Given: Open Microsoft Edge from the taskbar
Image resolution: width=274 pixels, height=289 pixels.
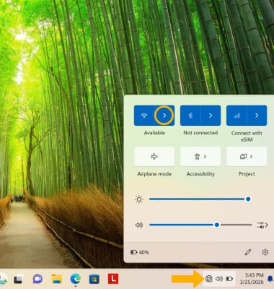Looking at the screenshot, I should click(x=75, y=279).
